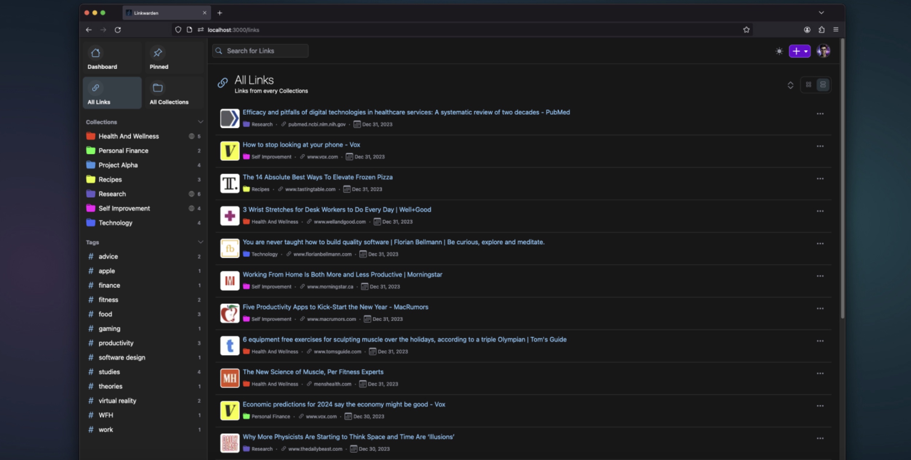Select the advice tag
This screenshot has height=460, width=911.
click(144, 257)
